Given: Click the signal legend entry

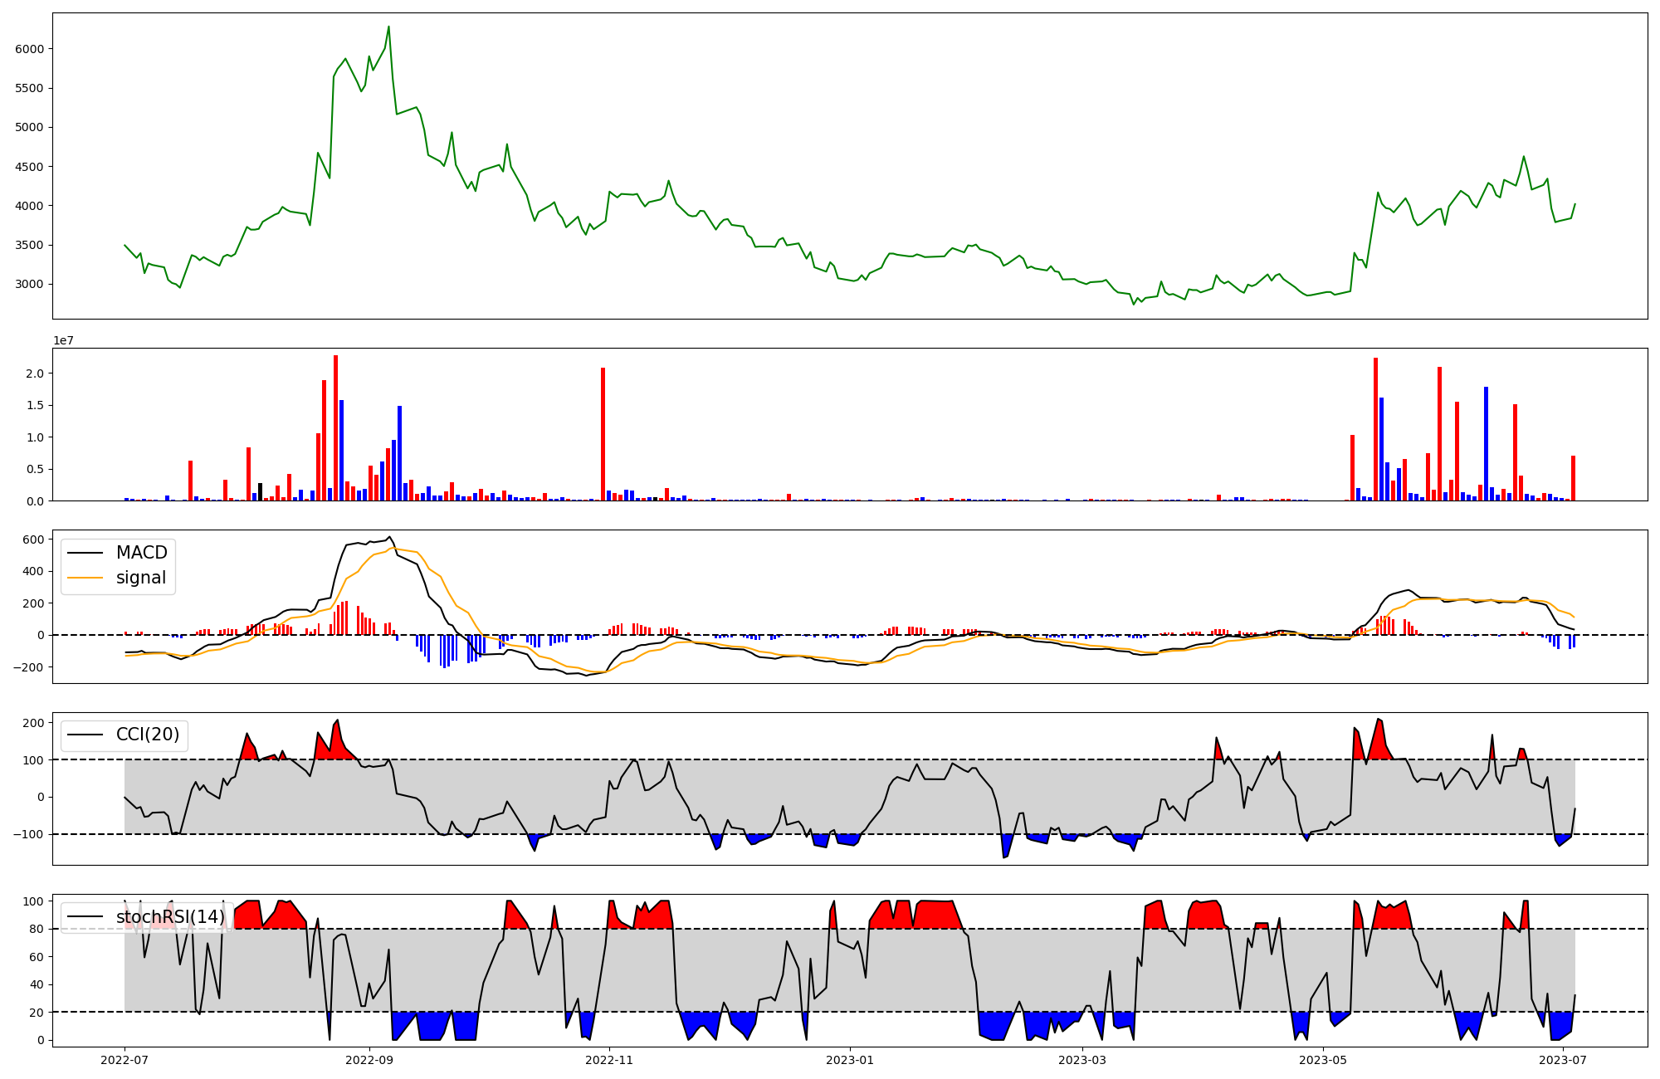Looking at the screenshot, I should (141, 578).
